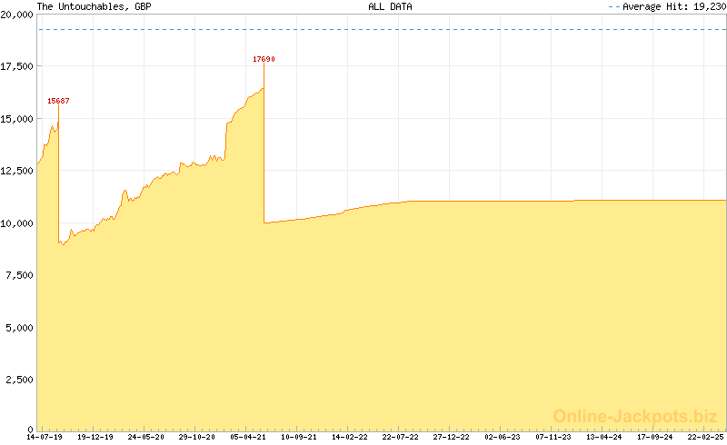Select the 14-02-22 date axis label
Viewport: 727px width, 445px height.
coord(350,437)
